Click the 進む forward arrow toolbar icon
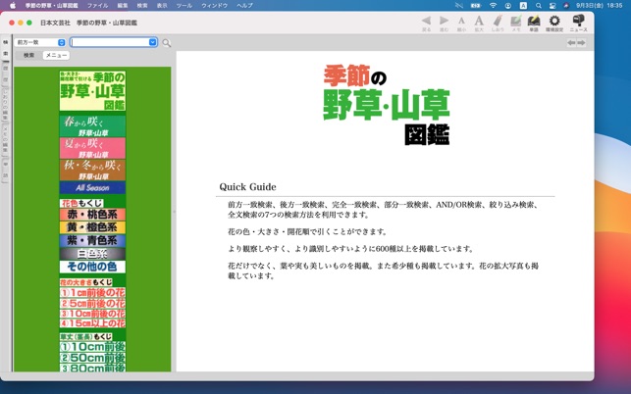The height and width of the screenshot is (394, 631). [444, 21]
